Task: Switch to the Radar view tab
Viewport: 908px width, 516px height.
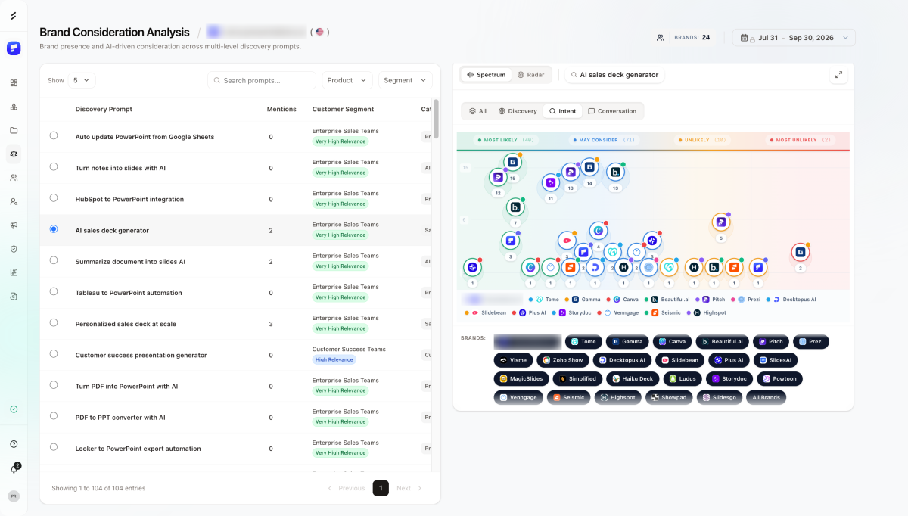Action: [x=530, y=75]
